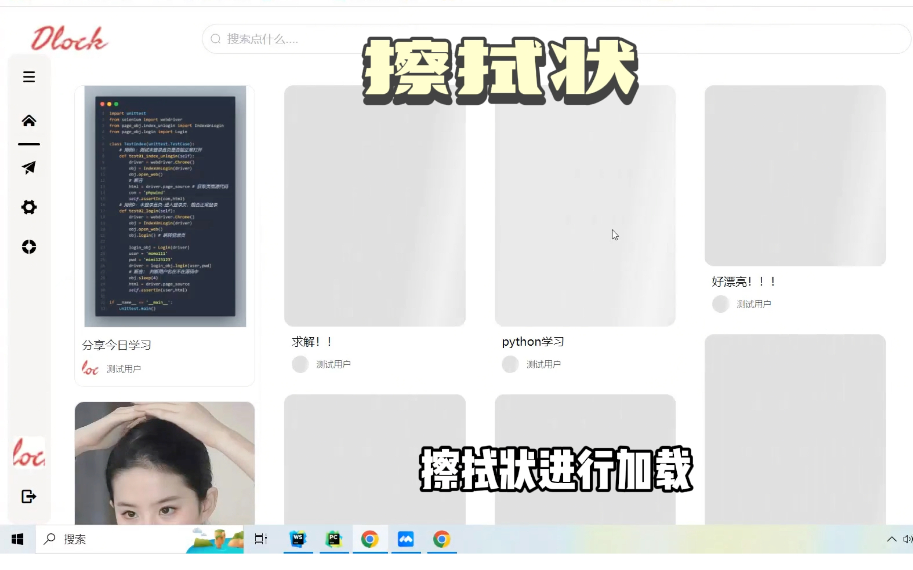This screenshot has width=913, height=570.
Task: Open the hamburger menu in sidebar
Action: (29, 77)
